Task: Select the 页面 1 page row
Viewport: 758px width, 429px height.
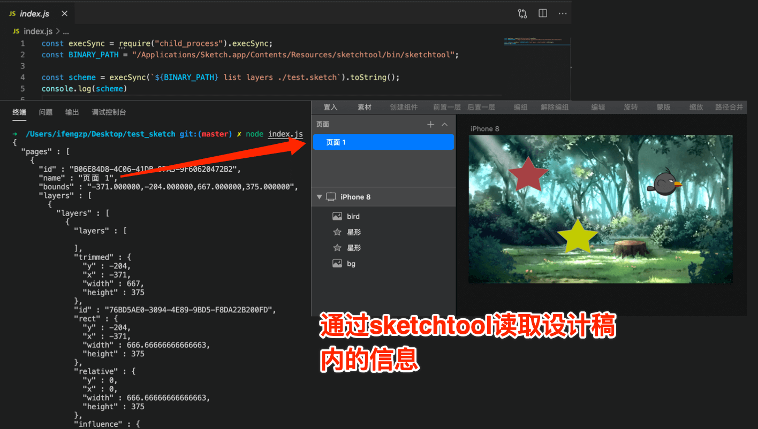Action: click(x=383, y=142)
